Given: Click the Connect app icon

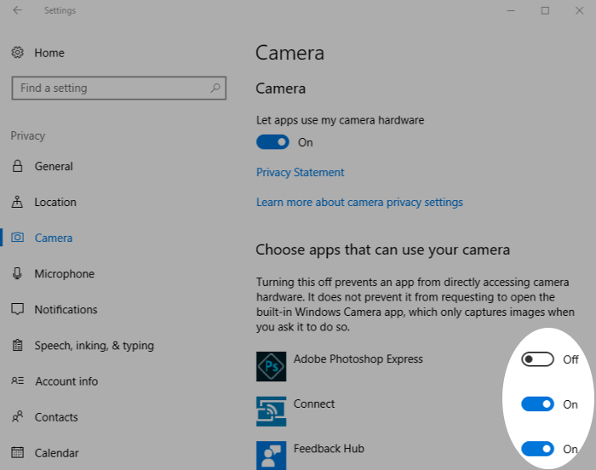Looking at the screenshot, I should pyautogui.click(x=271, y=411).
